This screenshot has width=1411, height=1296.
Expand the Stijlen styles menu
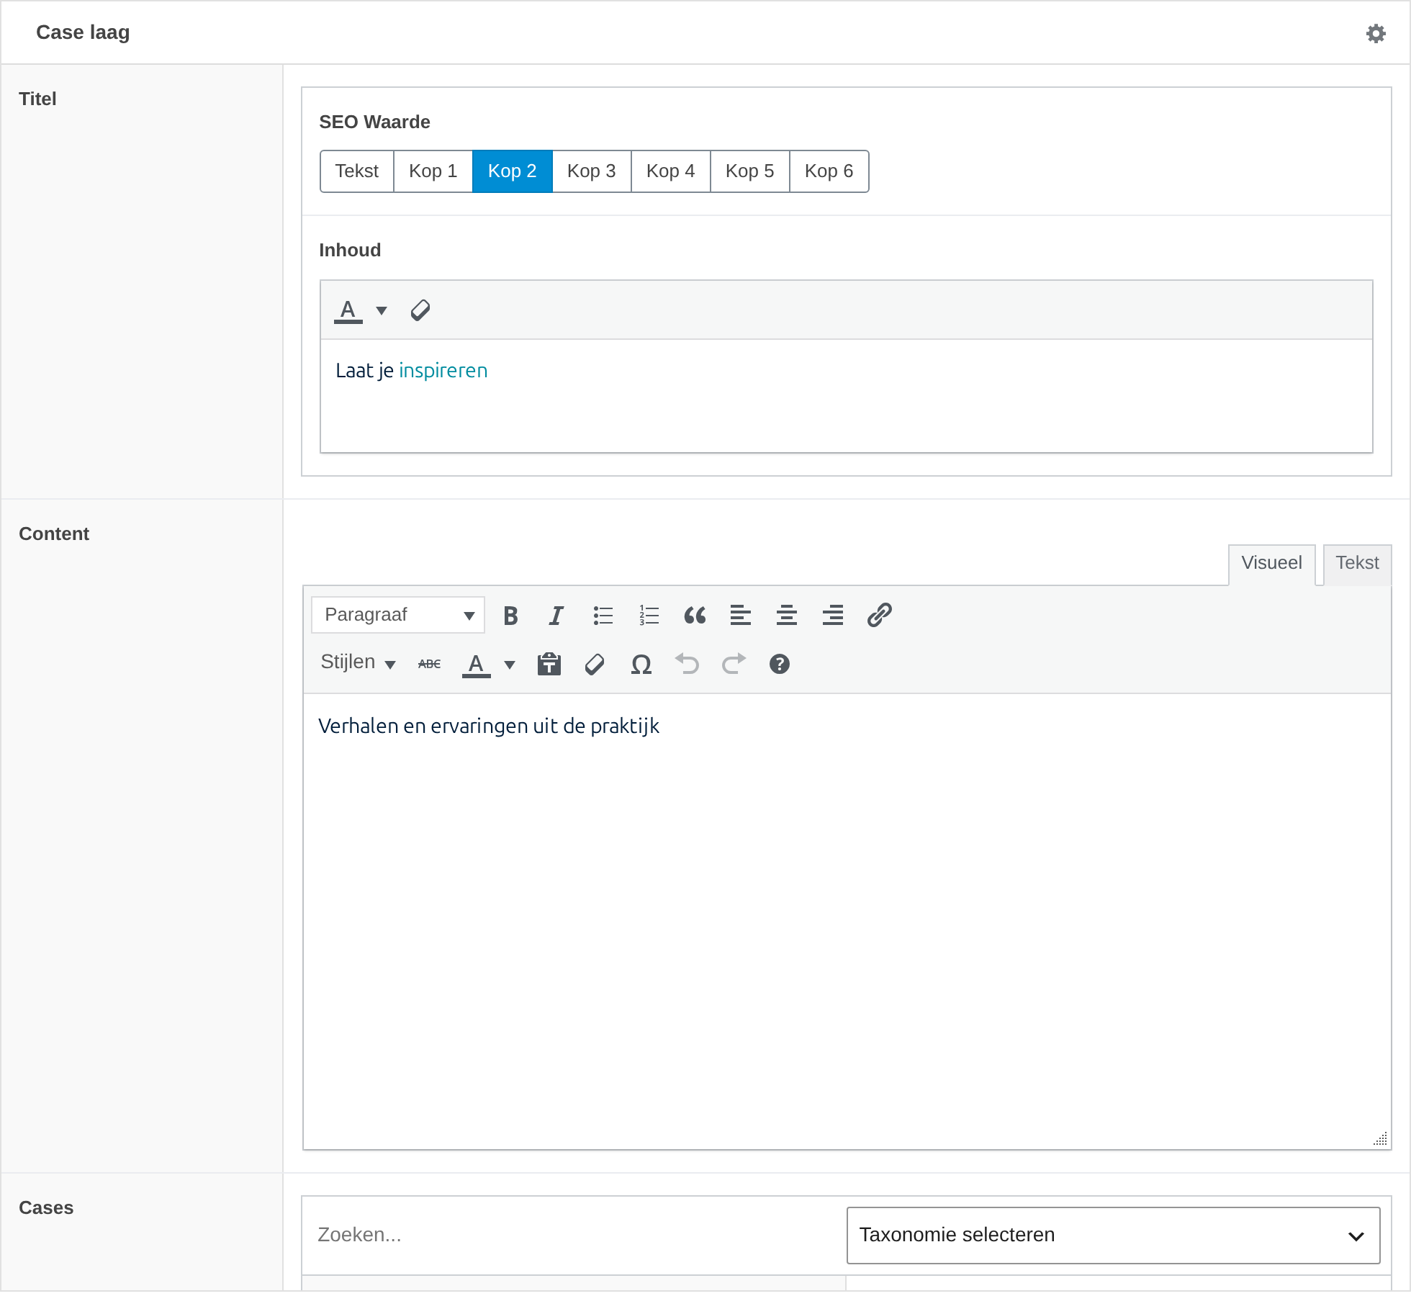tap(358, 662)
